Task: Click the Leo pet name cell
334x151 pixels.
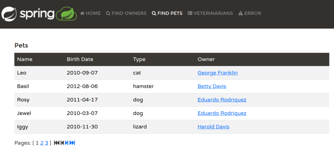Action: (x=22, y=73)
